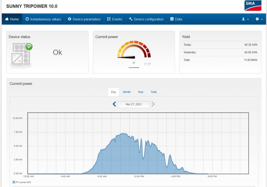Click the Device parameters gear icon
The image size is (267, 187).
pyautogui.click(x=69, y=19)
